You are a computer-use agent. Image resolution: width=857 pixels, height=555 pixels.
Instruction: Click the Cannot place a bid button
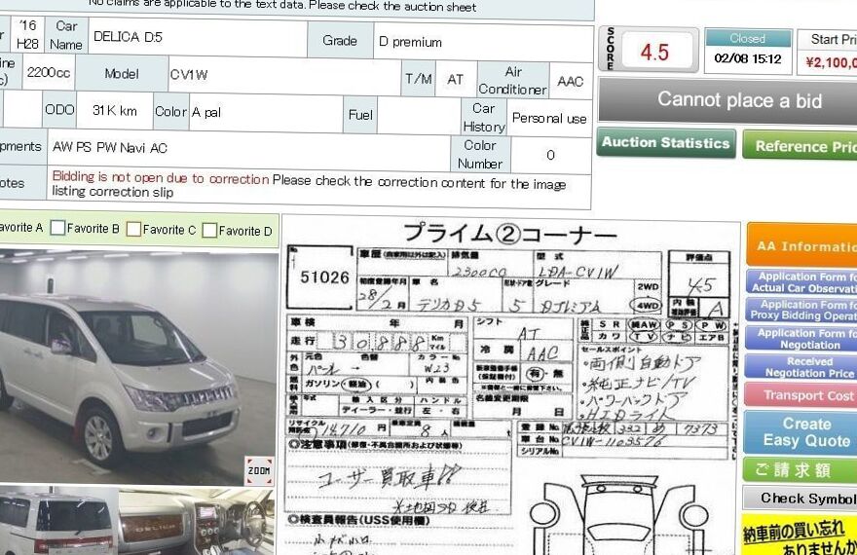tap(727, 101)
